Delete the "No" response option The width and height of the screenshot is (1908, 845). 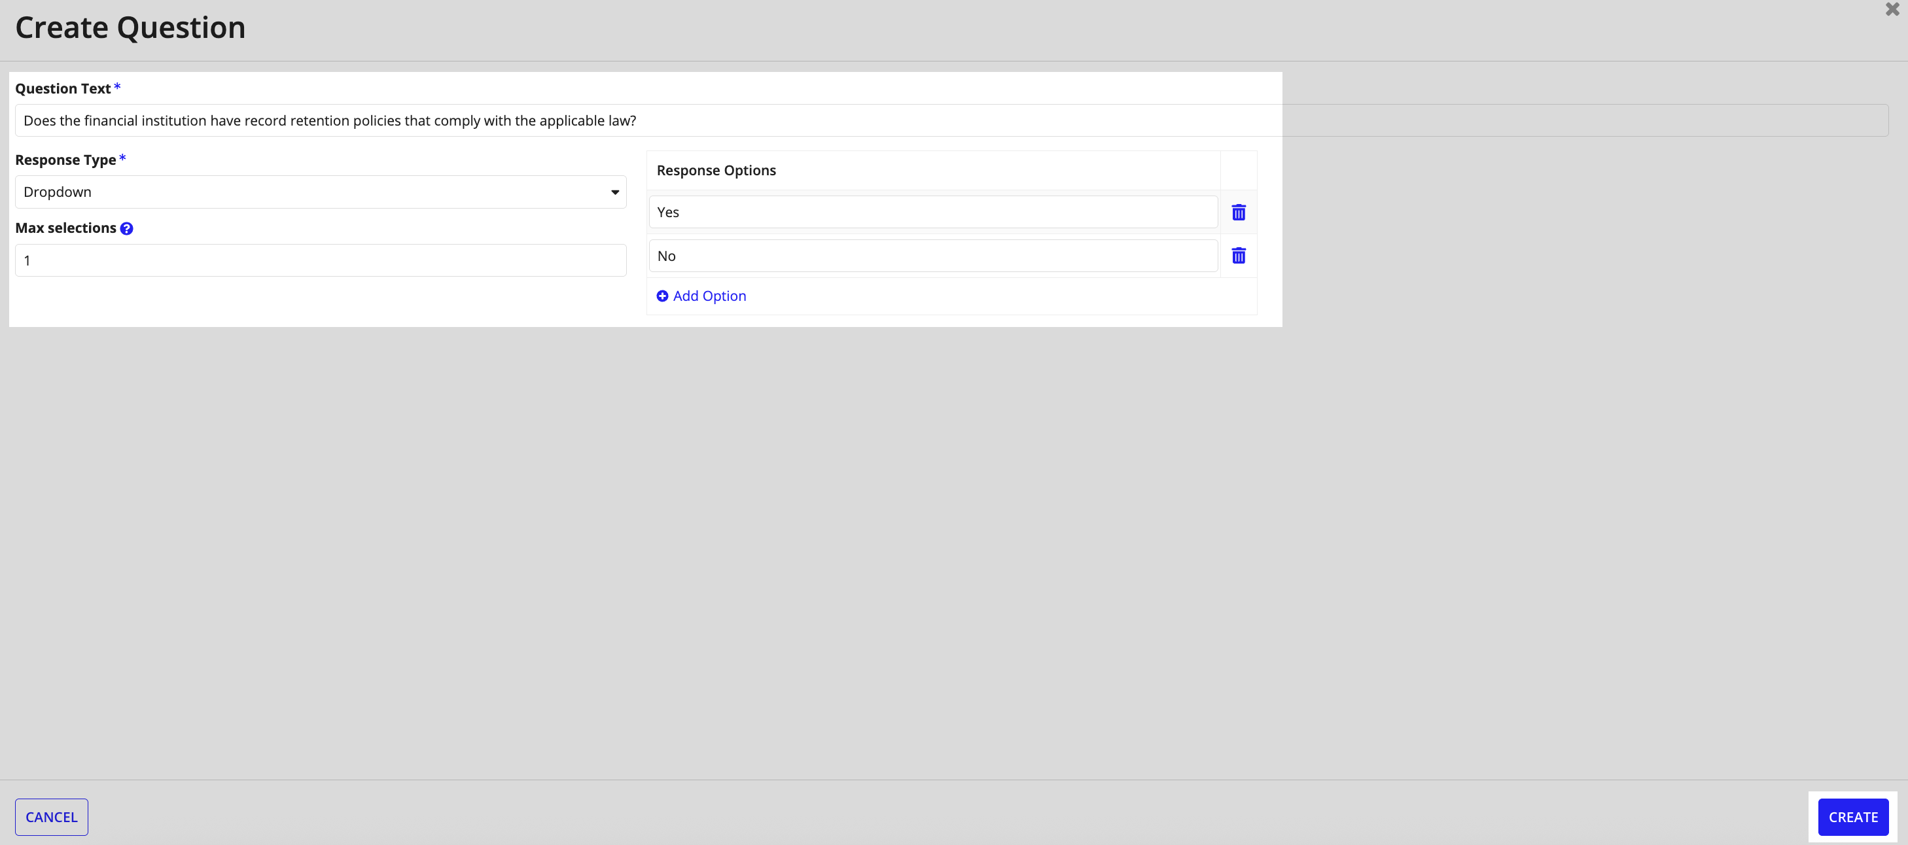(x=1239, y=256)
